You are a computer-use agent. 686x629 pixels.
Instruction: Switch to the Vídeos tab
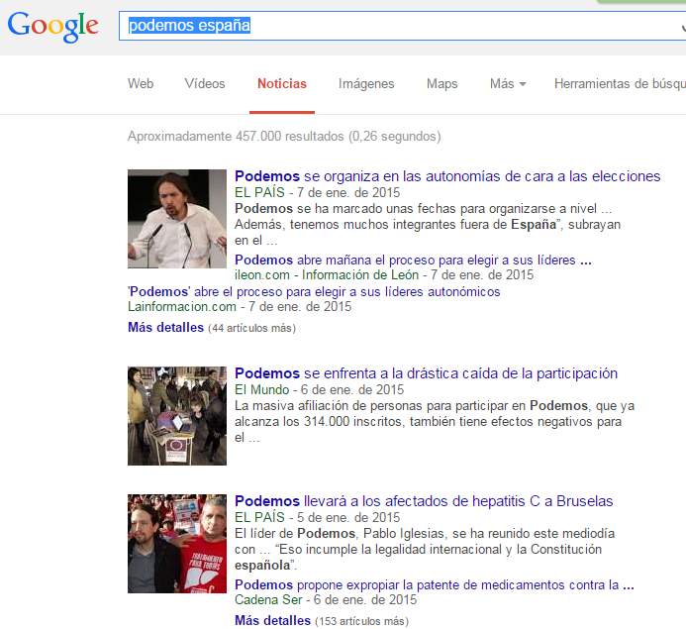205,83
